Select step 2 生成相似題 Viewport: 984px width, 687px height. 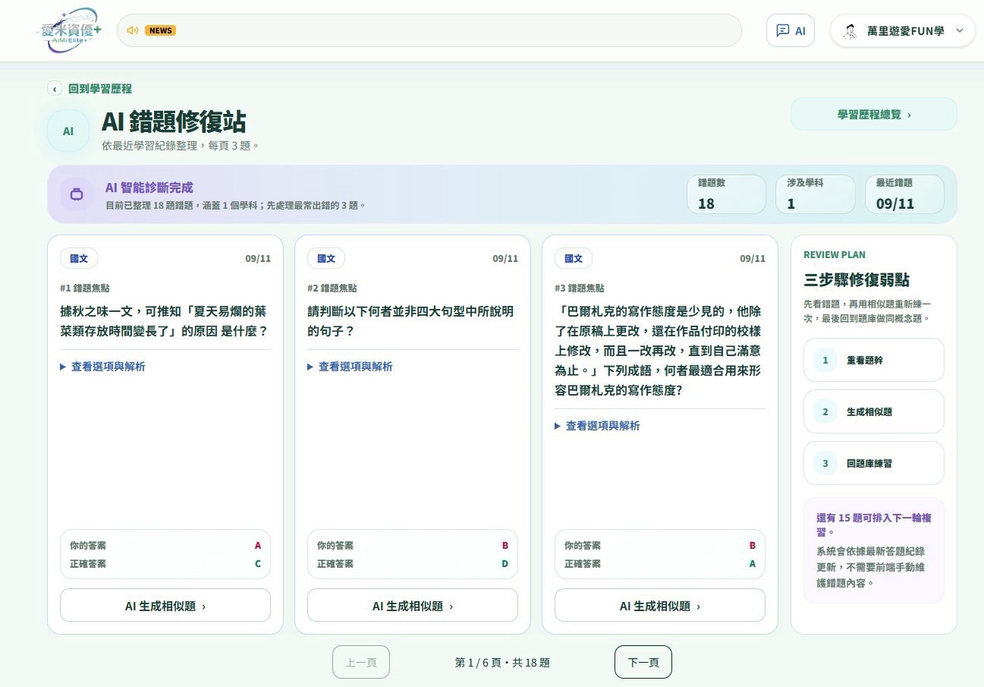point(874,411)
